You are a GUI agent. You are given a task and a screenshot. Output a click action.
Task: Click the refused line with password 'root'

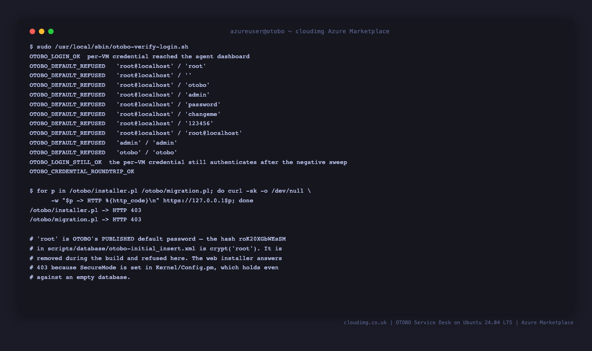(118, 66)
